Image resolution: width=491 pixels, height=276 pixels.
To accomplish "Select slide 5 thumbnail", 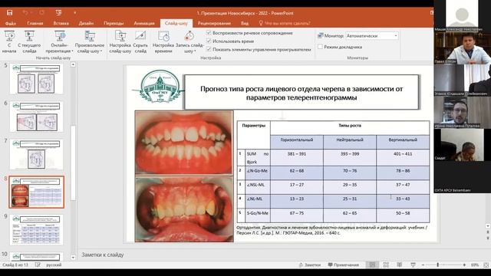I will click(37, 79).
